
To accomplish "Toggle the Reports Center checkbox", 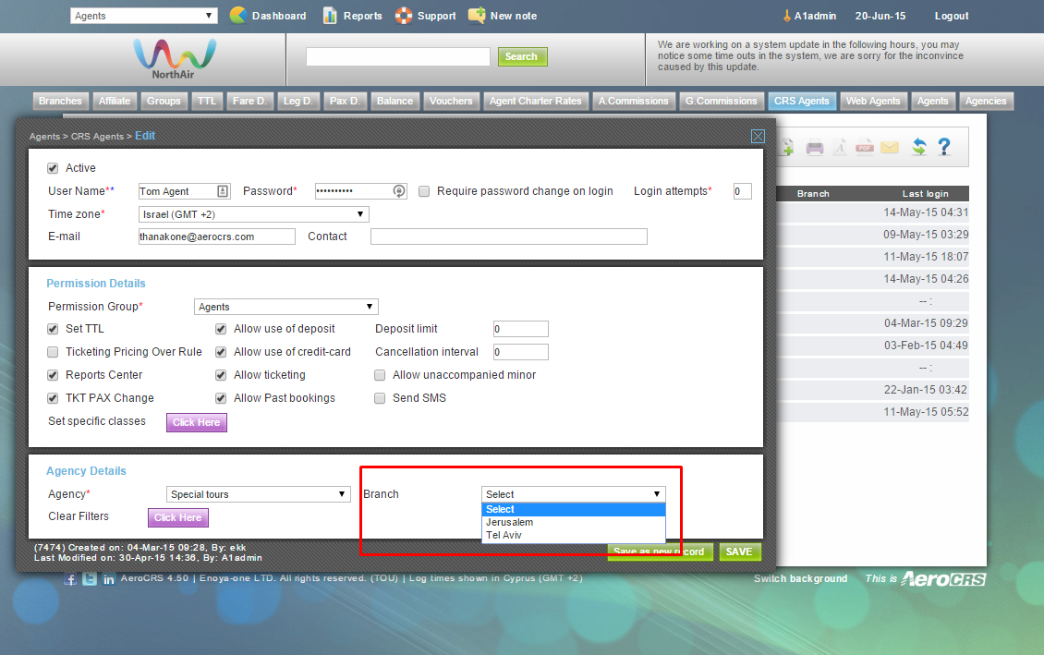I will point(53,375).
